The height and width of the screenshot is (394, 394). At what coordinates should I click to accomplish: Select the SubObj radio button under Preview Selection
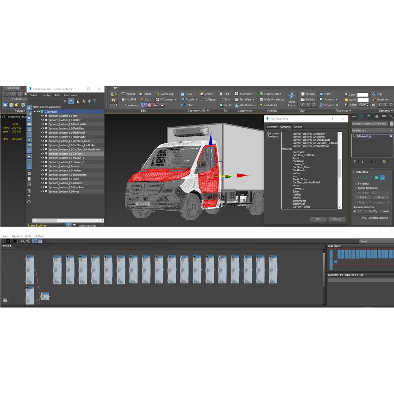coord(366,211)
